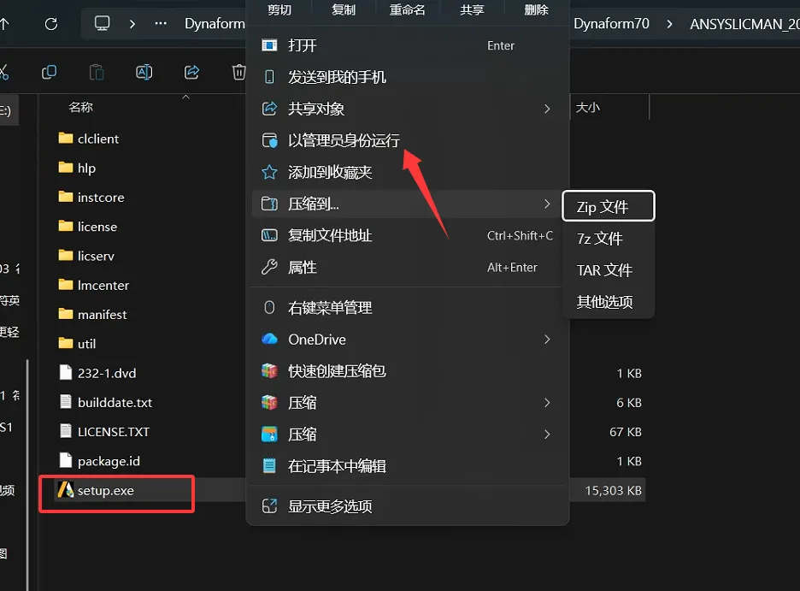The image size is (800, 591).
Task: Select 复制文件地址 menu entry
Action: [408, 235]
